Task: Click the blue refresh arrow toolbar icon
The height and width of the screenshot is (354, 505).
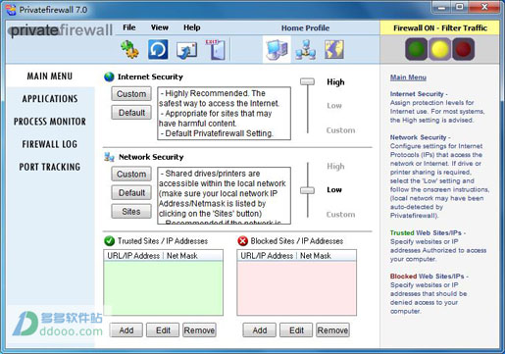Action: pyautogui.click(x=158, y=50)
